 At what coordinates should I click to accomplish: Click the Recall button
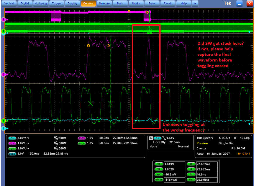tap(168, 4)
